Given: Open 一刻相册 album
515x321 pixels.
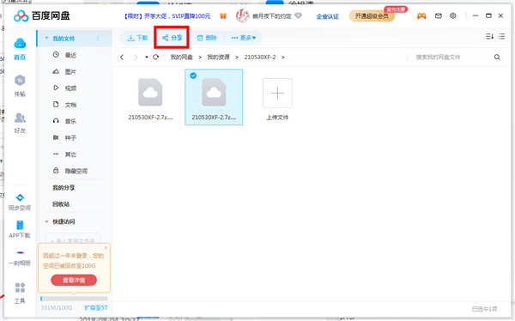Looking at the screenshot, I should [20, 257].
